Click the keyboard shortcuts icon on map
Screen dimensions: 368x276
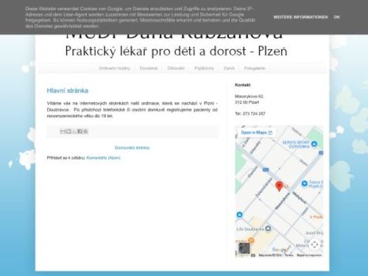(253, 255)
